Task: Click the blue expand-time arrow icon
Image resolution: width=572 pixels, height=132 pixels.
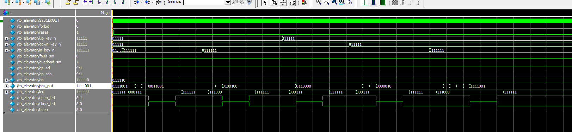Action: [x=147, y=2]
